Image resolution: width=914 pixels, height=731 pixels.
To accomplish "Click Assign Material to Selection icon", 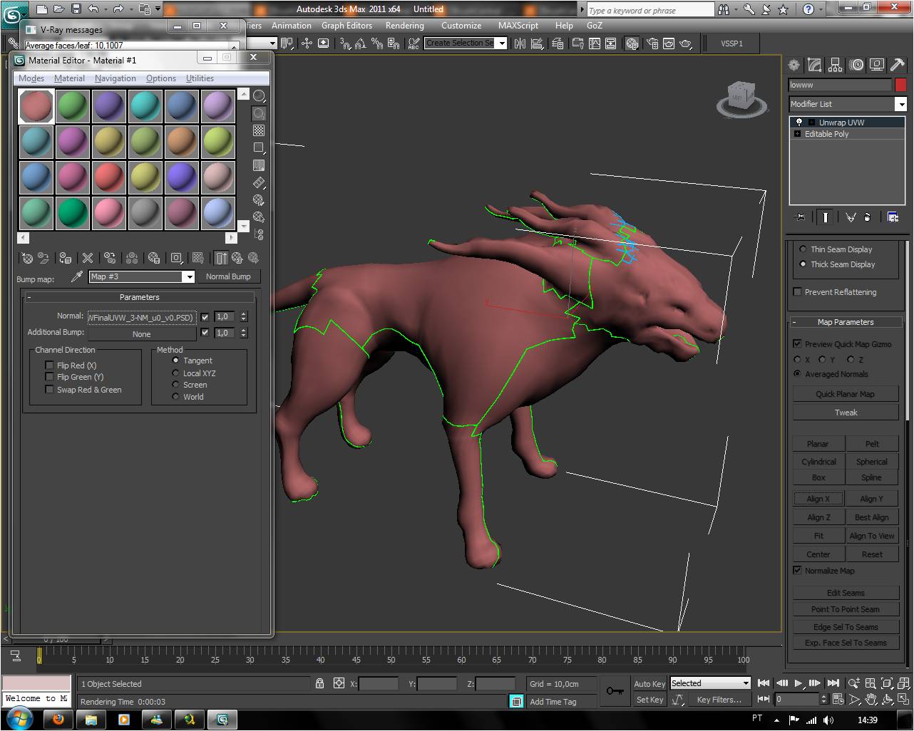I will coord(66,258).
